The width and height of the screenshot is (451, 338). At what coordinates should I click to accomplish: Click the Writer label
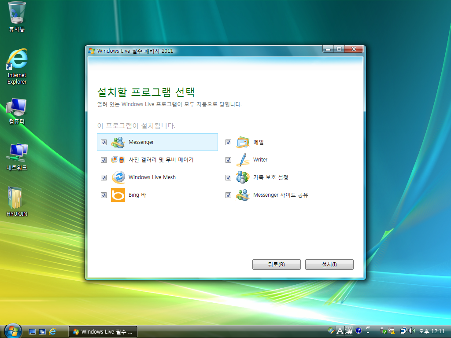260,160
